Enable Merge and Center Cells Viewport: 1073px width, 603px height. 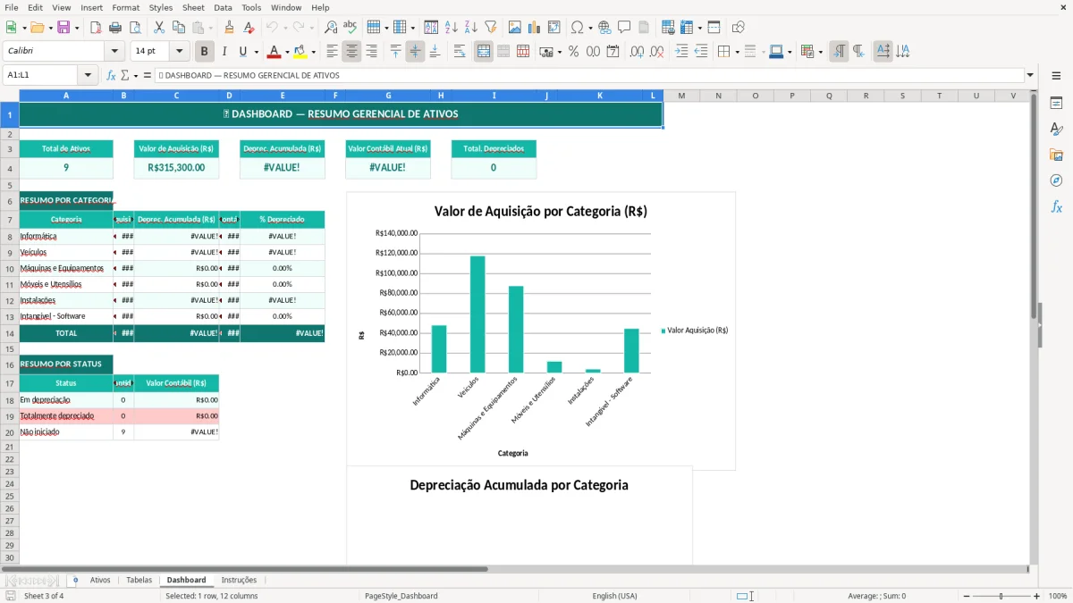point(483,51)
